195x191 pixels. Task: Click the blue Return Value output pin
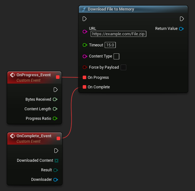181,29
